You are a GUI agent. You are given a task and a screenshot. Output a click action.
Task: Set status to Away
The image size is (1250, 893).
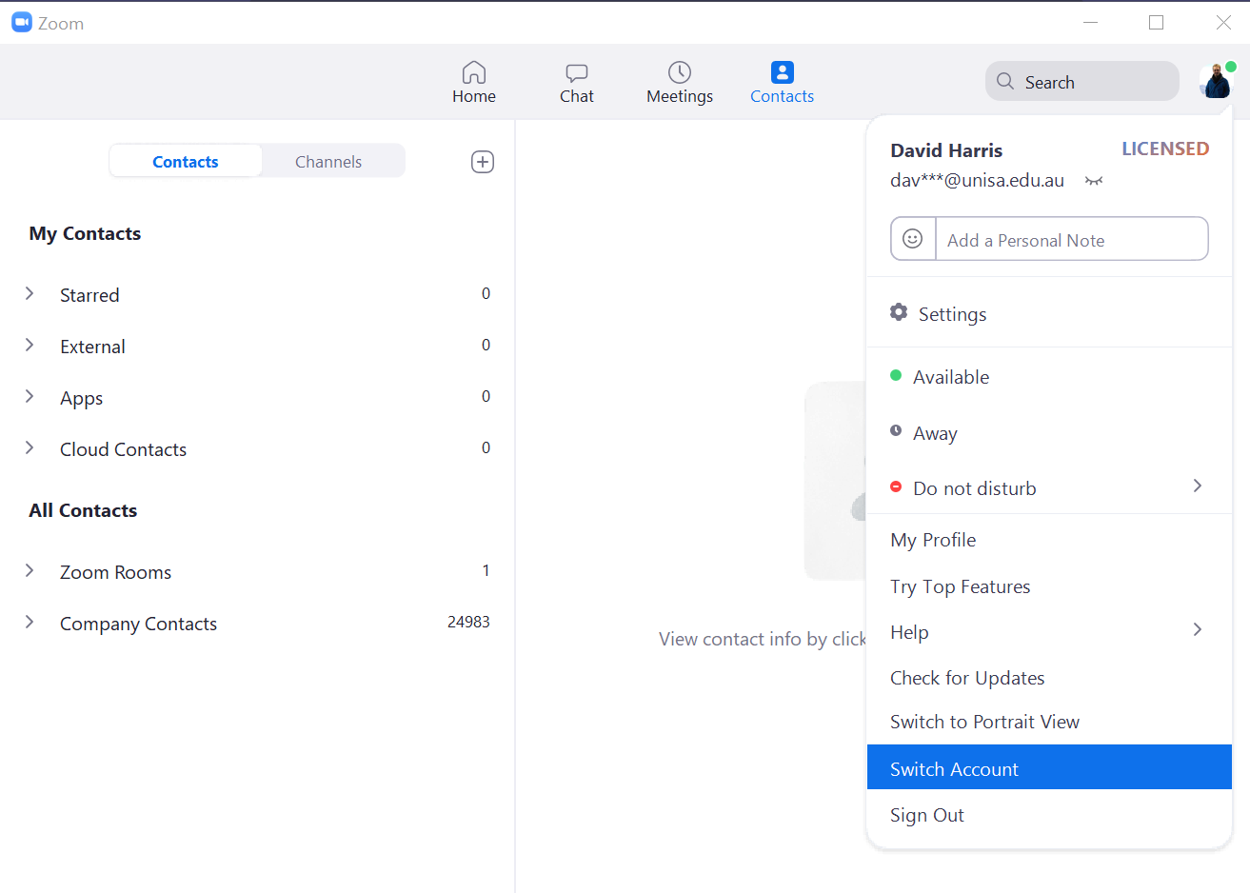point(935,433)
